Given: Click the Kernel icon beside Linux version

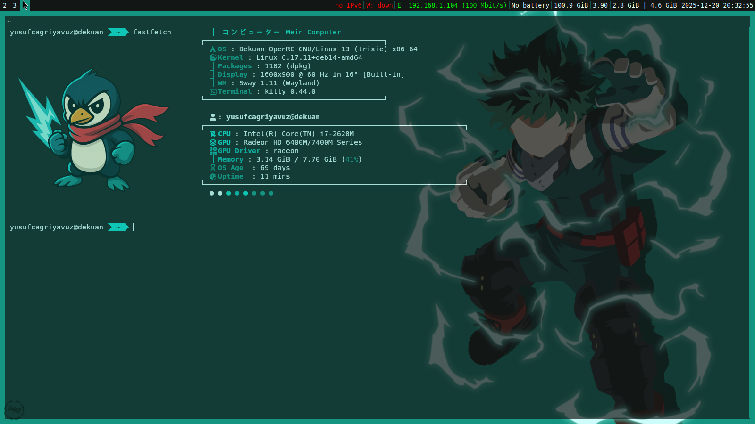Looking at the screenshot, I should coord(213,57).
